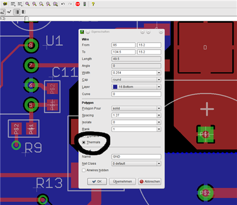The image size is (237, 205).
Task: Enable the Airwires hidden checkbox
Action: coord(84,170)
